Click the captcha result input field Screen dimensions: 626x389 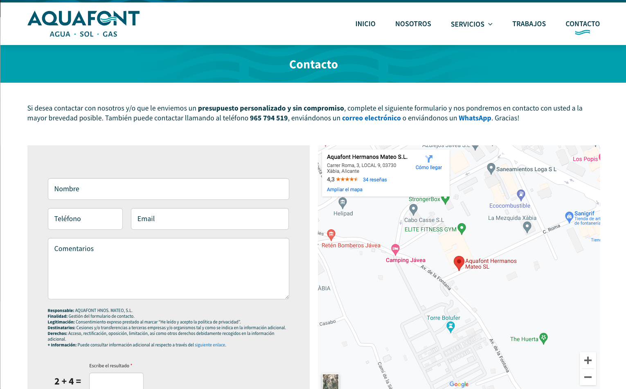tap(116, 381)
